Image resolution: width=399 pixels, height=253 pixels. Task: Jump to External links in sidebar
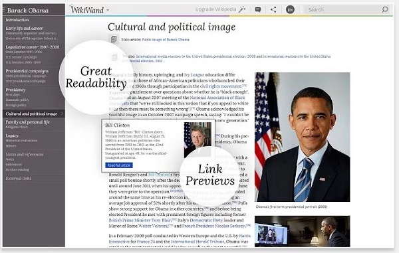pyautogui.click(x=19, y=179)
